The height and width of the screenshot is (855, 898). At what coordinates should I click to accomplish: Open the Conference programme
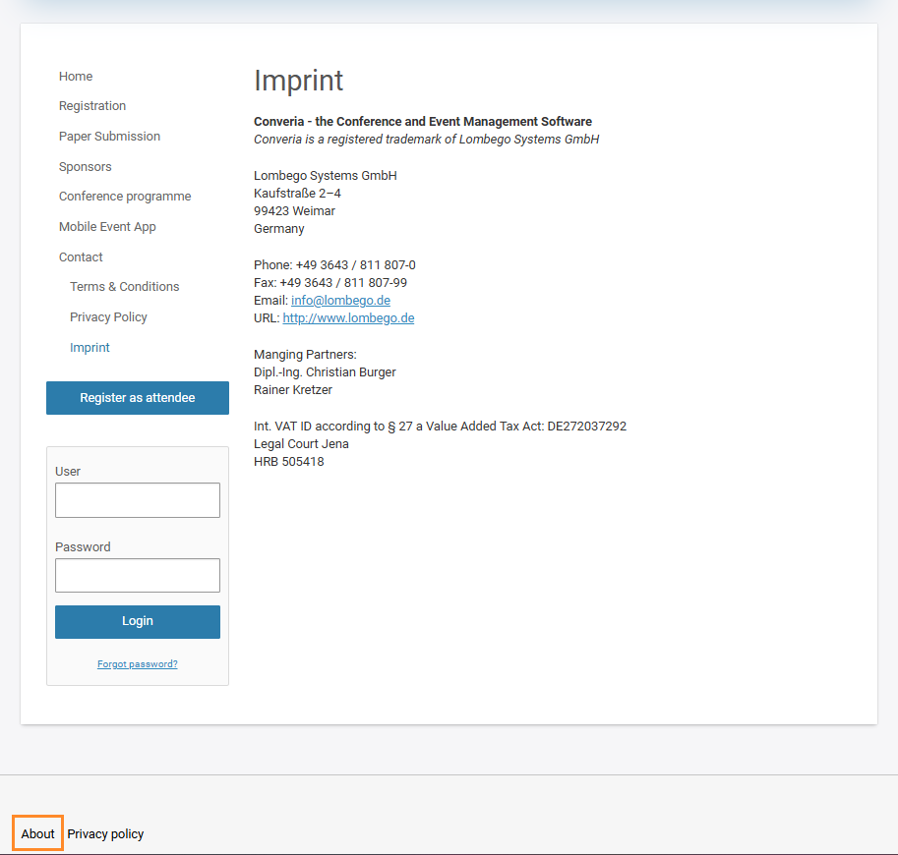click(125, 196)
